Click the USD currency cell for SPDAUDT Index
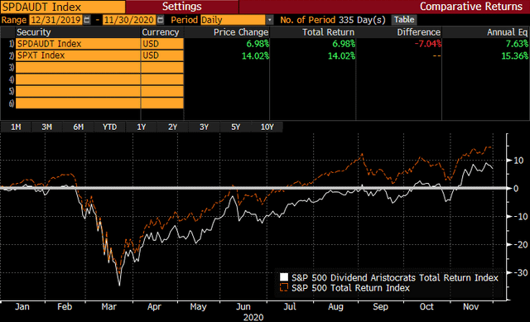Screen dimensions: 530x322 [162, 44]
